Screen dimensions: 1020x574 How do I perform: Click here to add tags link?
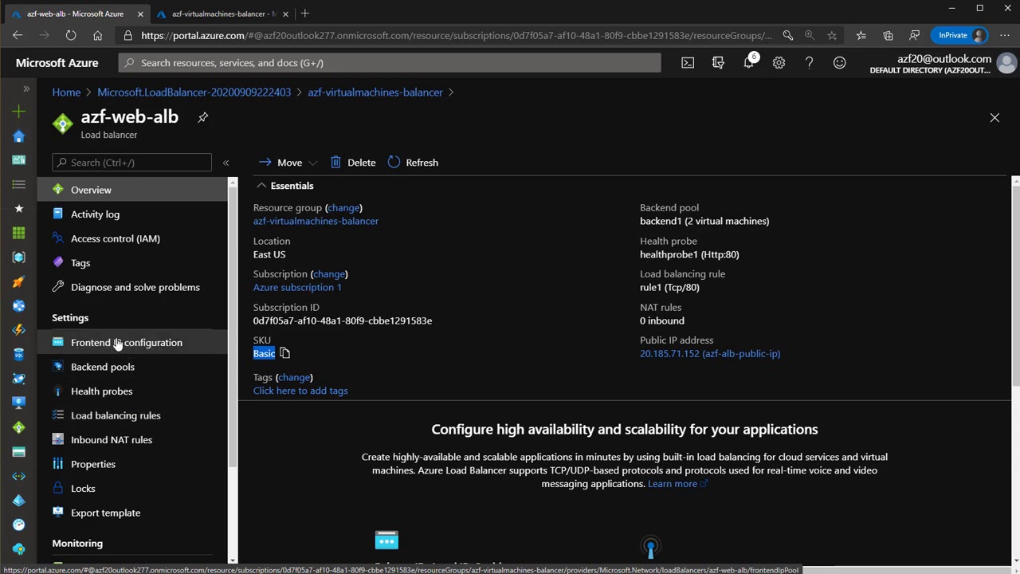[300, 391]
